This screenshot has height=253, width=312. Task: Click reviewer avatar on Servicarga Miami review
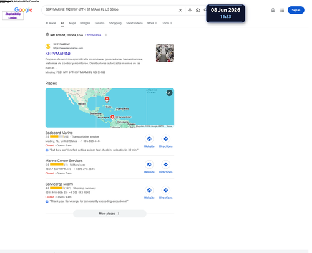(x=47, y=201)
